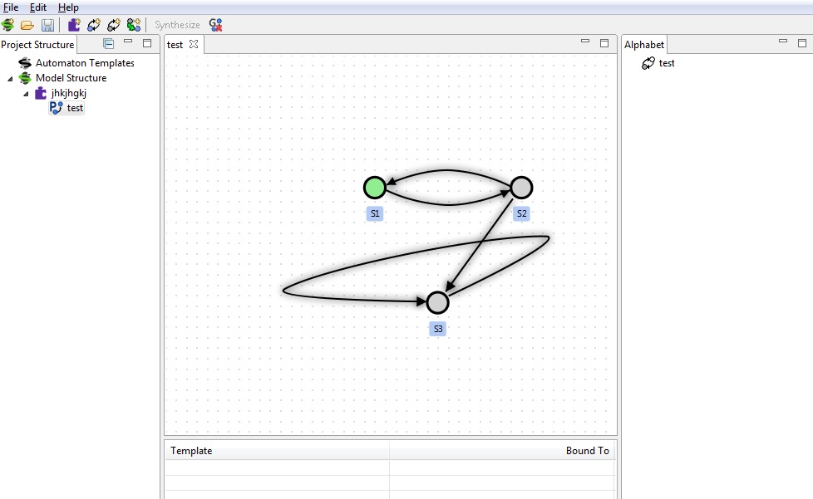Image resolution: width=813 pixels, height=499 pixels.
Task: Click the Model Structure green S icon
Action: click(24, 78)
